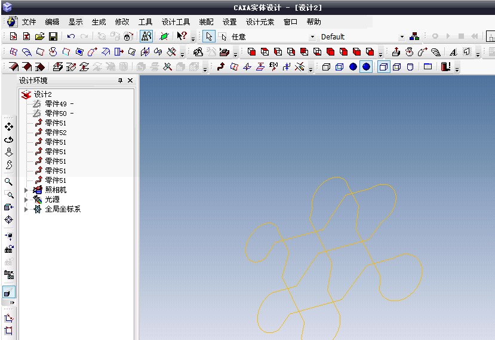Undo the last action
The width and height of the screenshot is (495, 340).
70,36
